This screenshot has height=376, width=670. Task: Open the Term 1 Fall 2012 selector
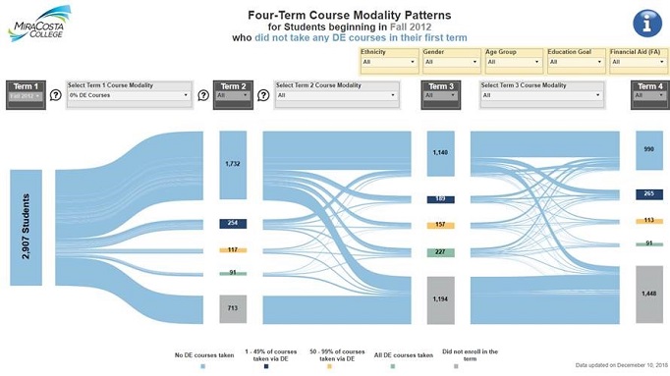(x=26, y=96)
